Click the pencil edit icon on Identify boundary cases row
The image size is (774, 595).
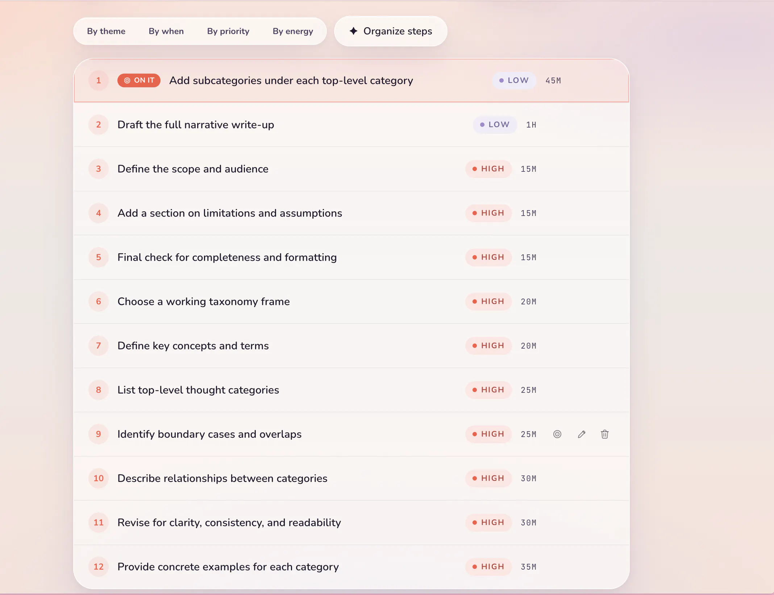pyautogui.click(x=582, y=434)
